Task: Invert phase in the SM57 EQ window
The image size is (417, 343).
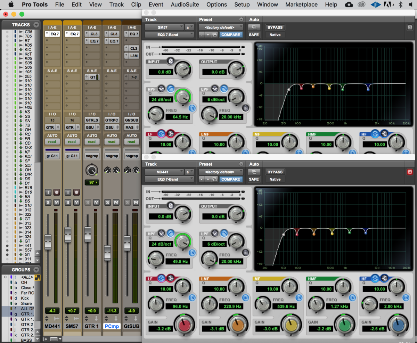Action: pos(171,61)
